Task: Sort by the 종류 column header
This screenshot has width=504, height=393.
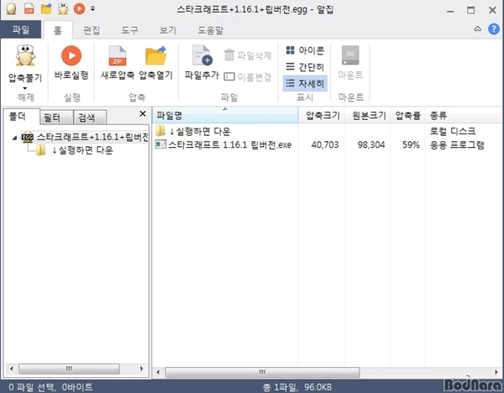Action: tap(465, 115)
